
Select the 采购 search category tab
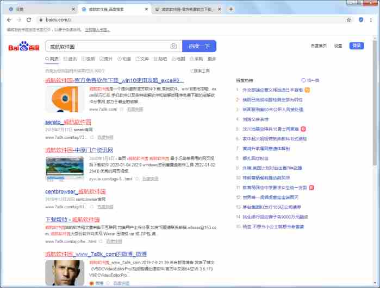[x=196, y=59]
